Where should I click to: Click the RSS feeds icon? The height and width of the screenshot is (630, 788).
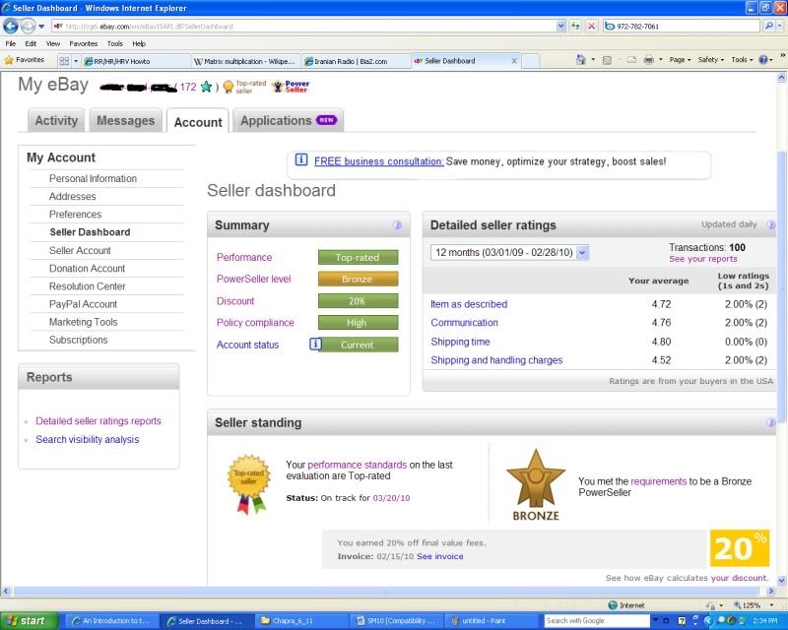607,60
